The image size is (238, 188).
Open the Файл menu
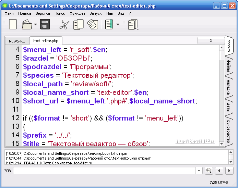point(9,13)
